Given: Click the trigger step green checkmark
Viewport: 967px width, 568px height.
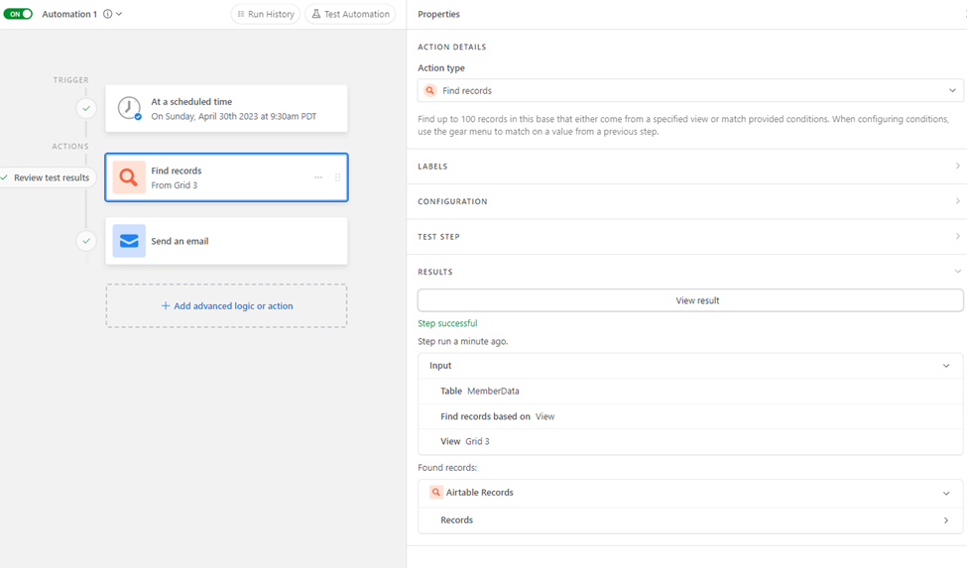Looking at the screenshot, I should point(86,108).
